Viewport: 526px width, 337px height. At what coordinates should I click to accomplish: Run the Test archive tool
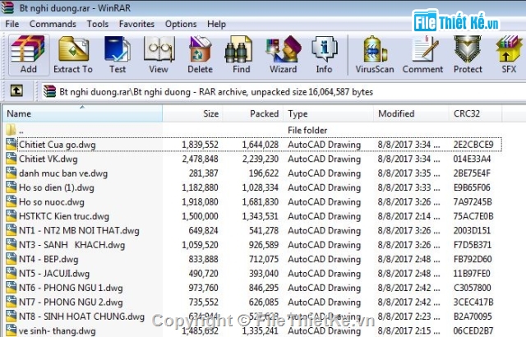[x=118, y=54]
